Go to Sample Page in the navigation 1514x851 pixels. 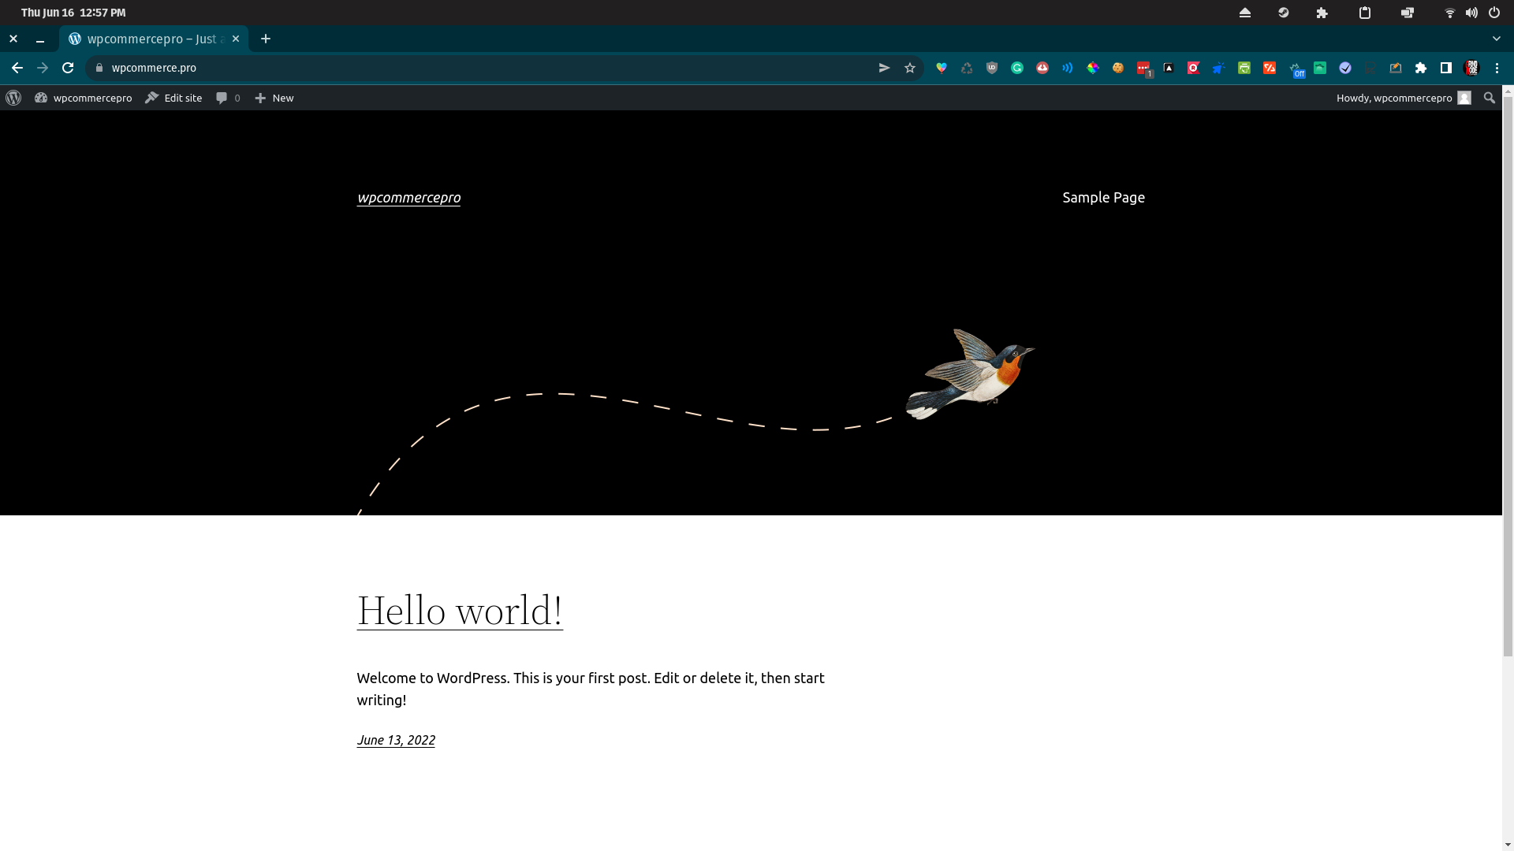[1103, 198]
